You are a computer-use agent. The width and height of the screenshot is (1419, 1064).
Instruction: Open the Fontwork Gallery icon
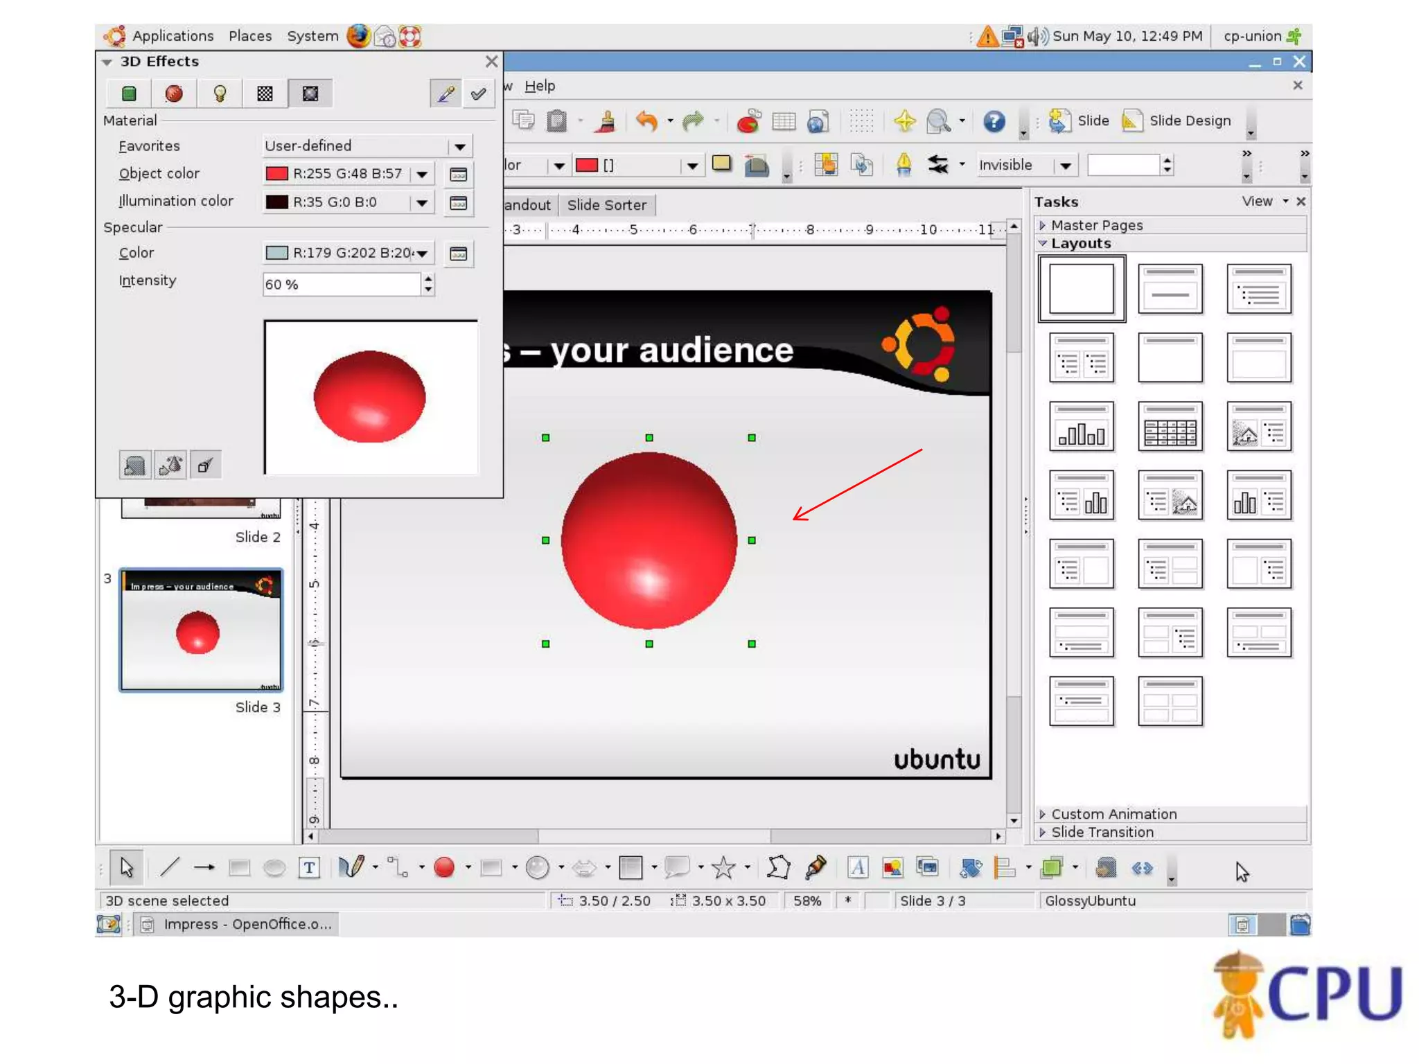tap(857, 868)
